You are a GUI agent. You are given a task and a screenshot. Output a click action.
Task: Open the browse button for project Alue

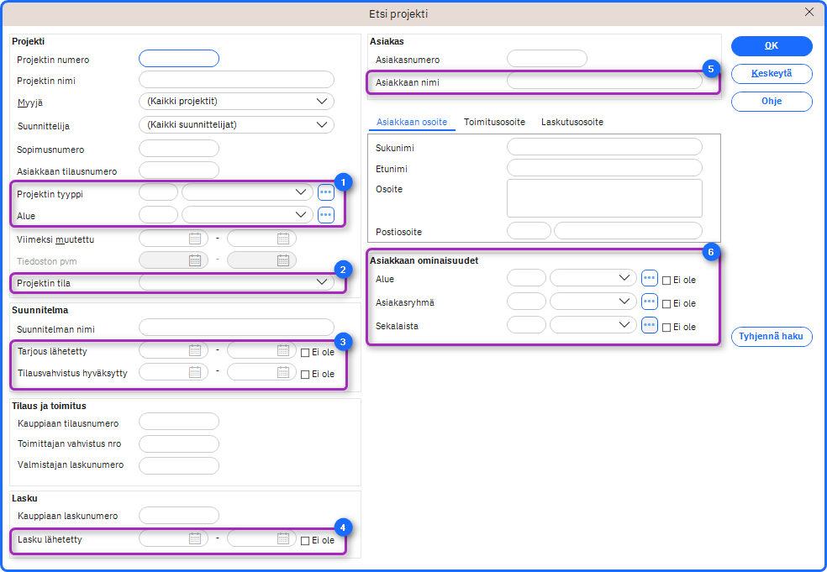point(326,214)
